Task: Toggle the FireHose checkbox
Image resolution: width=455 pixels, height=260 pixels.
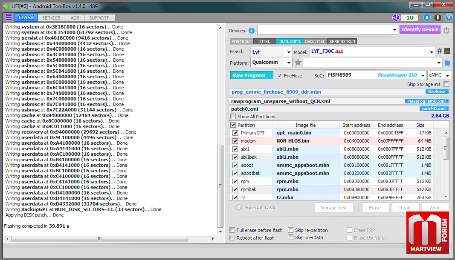Action: (x=279, y=76)
